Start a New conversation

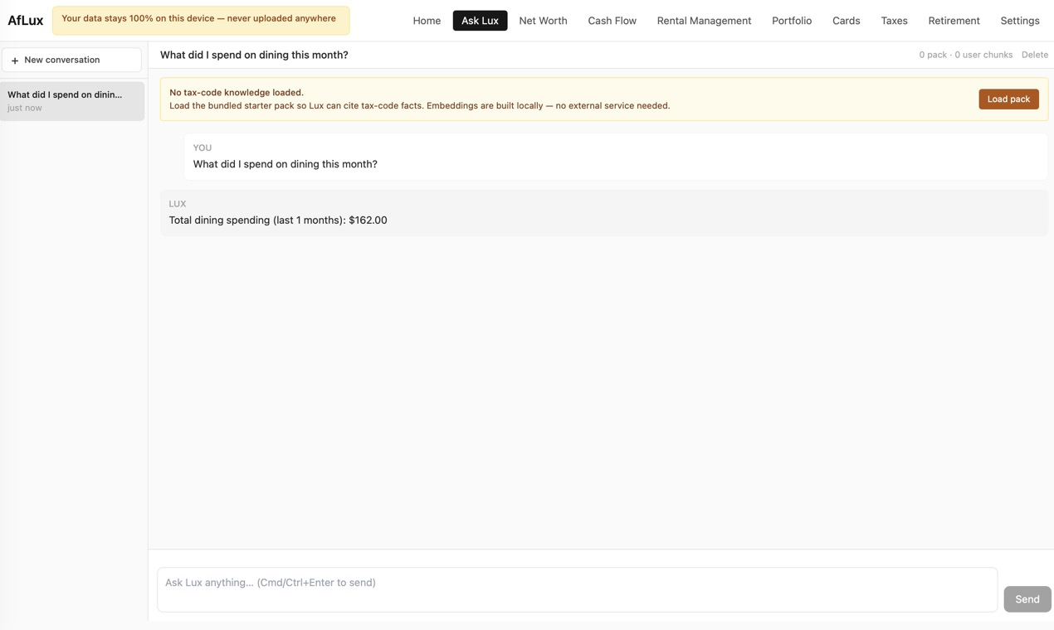pos(71,60)
